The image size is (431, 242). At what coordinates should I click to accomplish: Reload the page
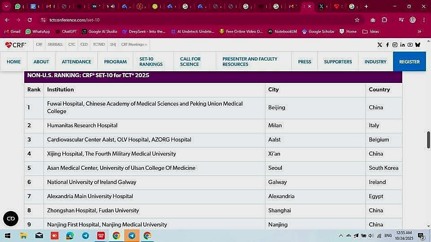click(x=30, y=20)
